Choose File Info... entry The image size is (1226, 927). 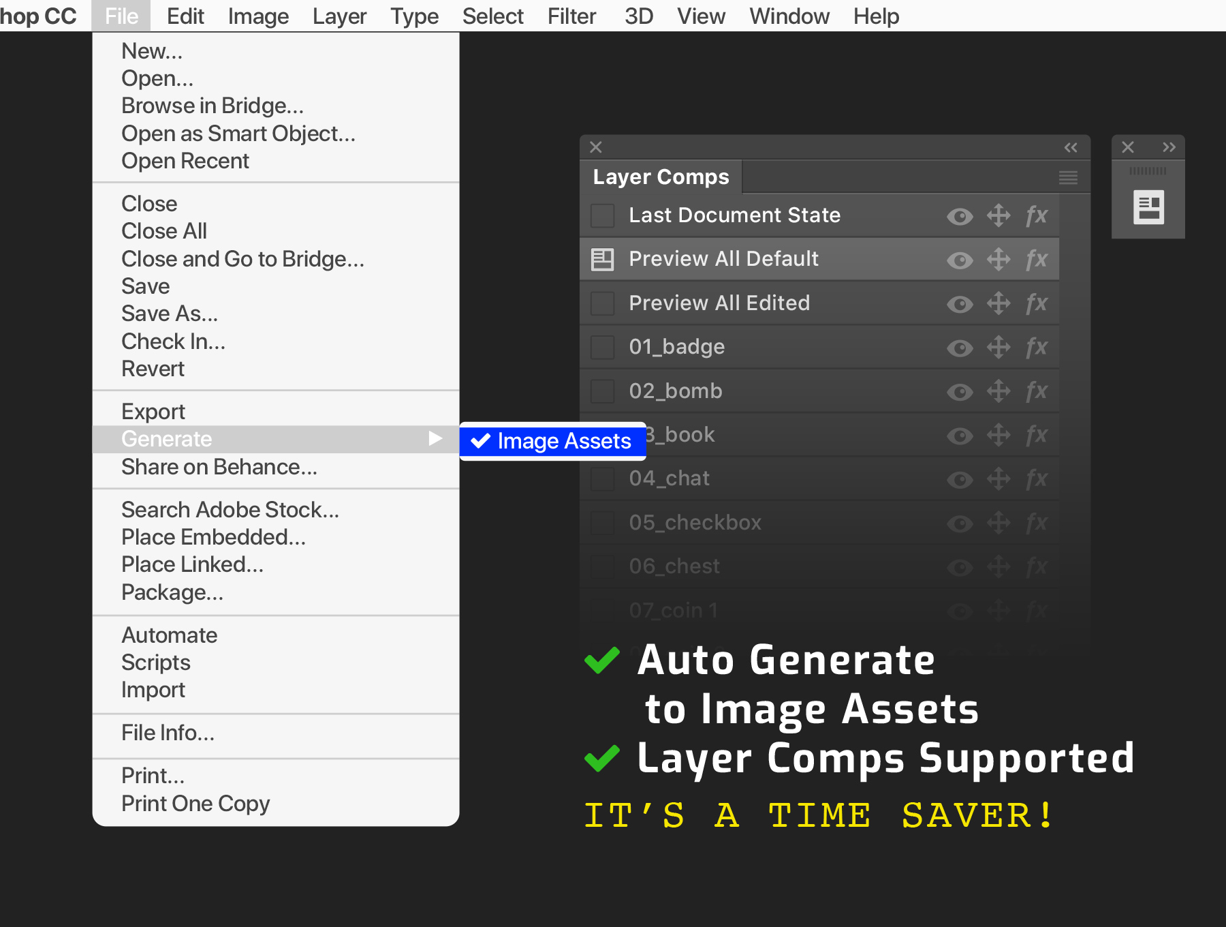coord(276,733)
